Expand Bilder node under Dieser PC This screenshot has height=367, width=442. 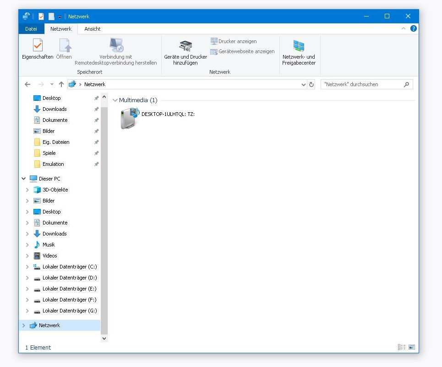tap(27, 201)
